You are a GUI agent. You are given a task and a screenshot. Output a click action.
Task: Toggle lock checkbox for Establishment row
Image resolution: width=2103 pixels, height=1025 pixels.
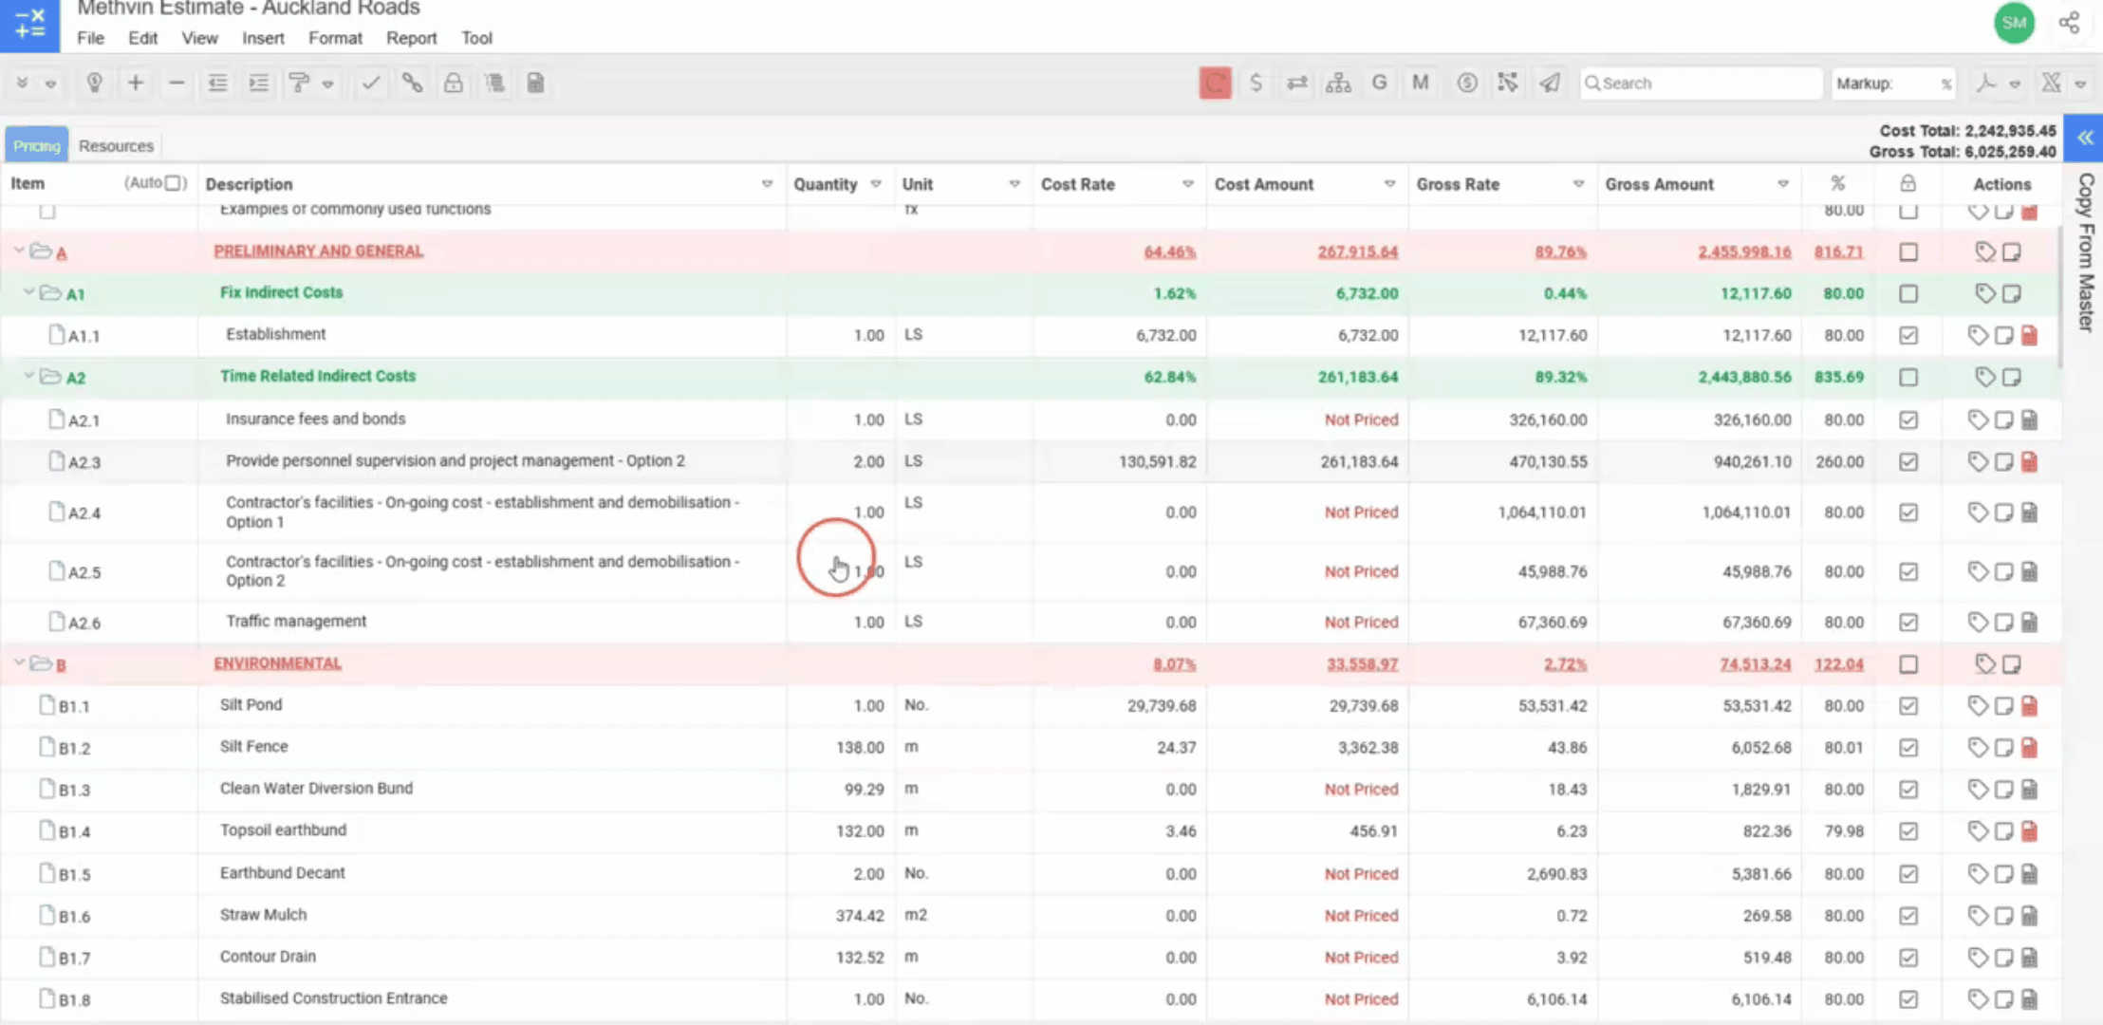tap(1908, 335)
